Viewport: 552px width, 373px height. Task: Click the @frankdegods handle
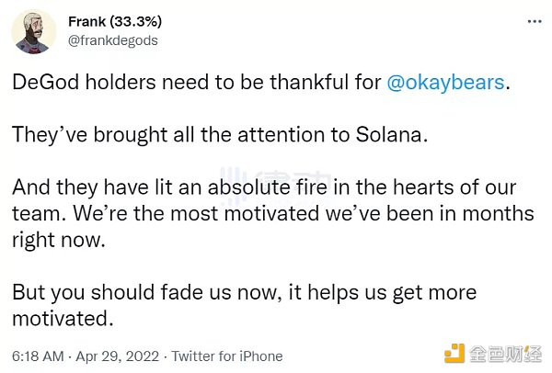coord(112,41)
